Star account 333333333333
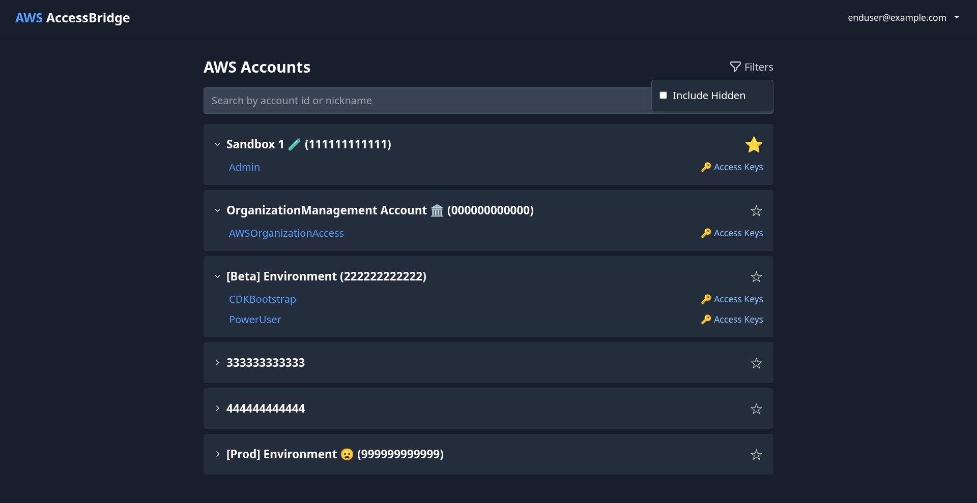977x503 pixels. (x=756, y=363)
